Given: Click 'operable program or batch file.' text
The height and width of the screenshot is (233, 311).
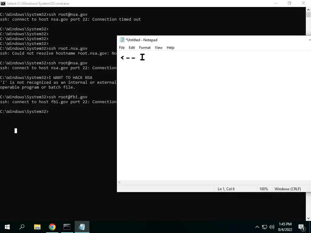Looking at the screenshot, I should click(x=37, y=87).
